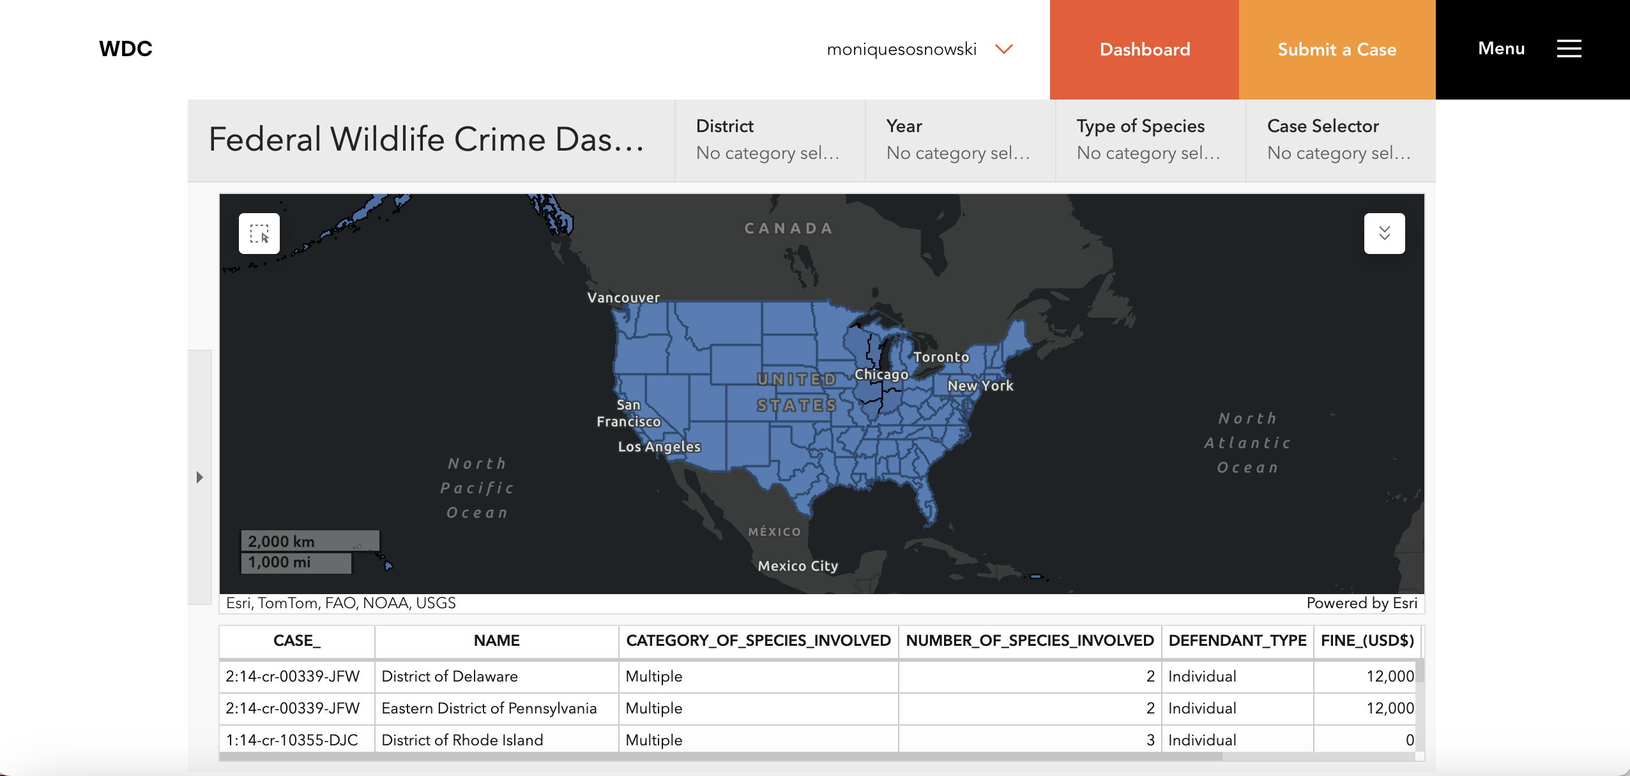This screenshot has height=776, width=1630.
Task: Click the FINE_(USD$) column header
Action: (1367, 641)
